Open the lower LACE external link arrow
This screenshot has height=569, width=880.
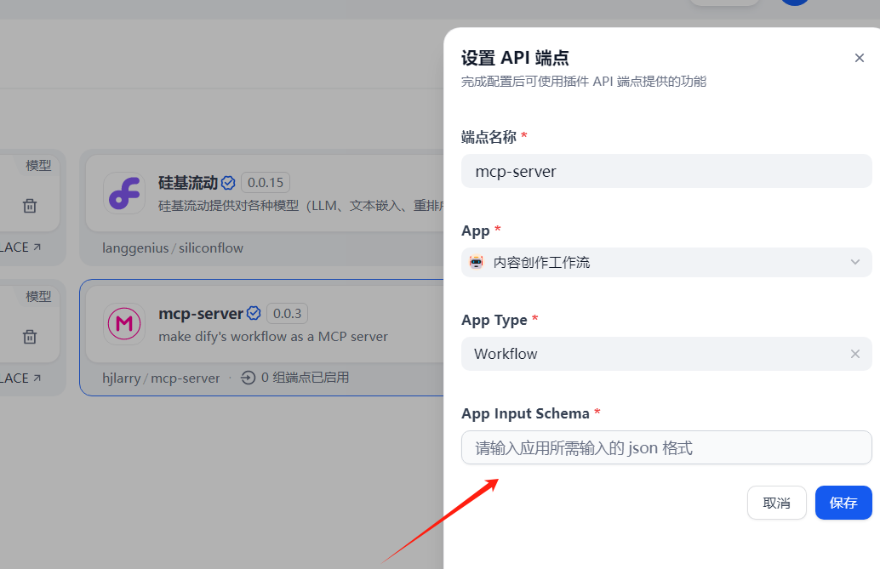(x=37, y=378)
